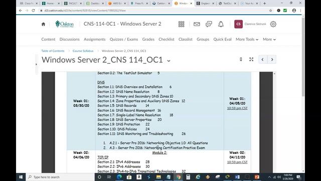This screenshot has height=181, width=321.
Task: Open the message alerts envelope icon
Action: click(197, 24)
